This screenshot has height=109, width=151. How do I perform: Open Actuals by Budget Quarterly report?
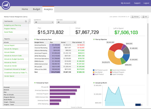14,59
